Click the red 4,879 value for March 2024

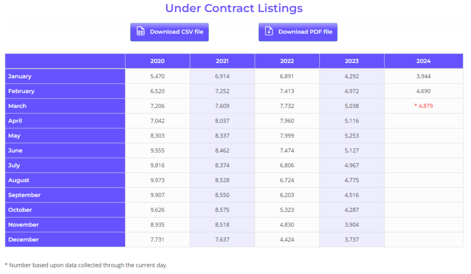coord(425,106)
